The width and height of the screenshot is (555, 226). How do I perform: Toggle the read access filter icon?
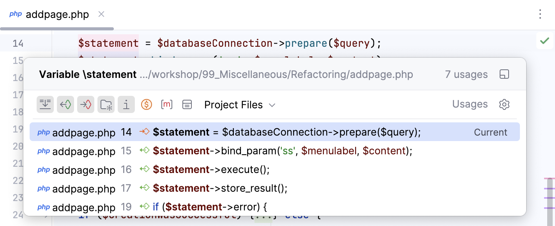[x=65, y=104]
